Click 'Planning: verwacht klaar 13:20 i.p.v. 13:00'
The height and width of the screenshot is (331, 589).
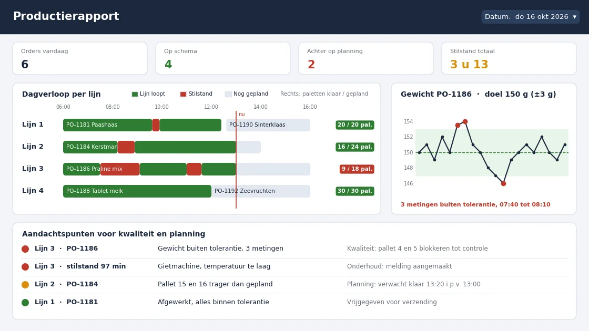tap(413, 284)
